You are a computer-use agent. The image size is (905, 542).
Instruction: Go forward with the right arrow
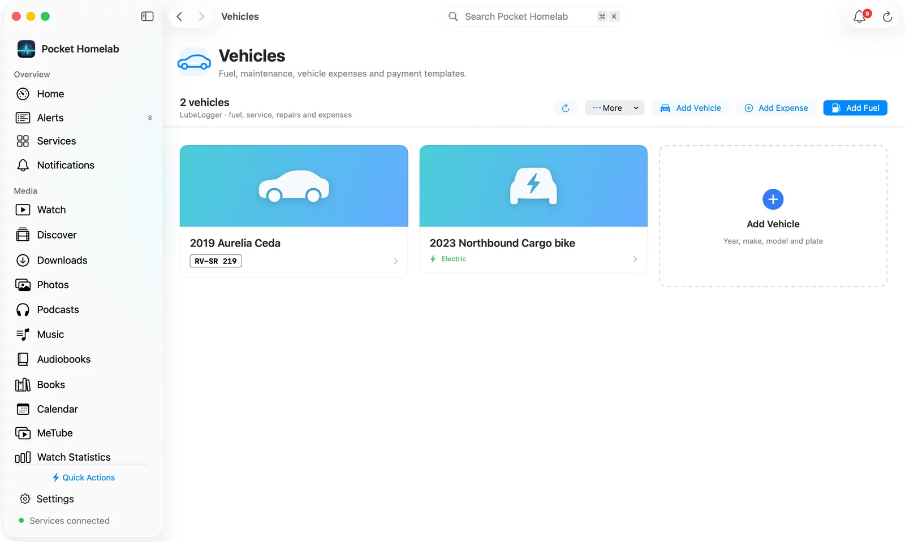tap(201, 16)
